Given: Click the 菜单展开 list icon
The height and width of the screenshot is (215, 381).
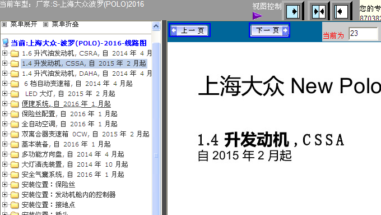Looking at the screenshot, I should (x=4, y=24).
